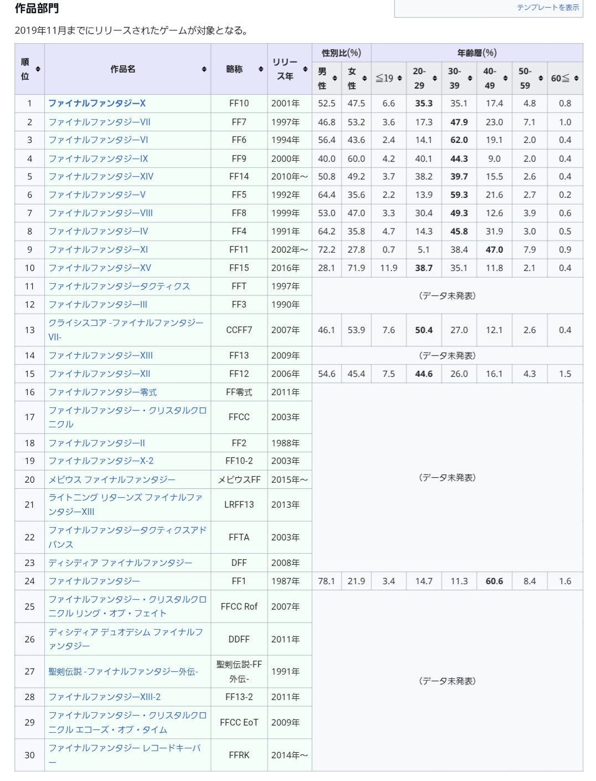Select 71.9 female value in FF15 row
596x781 pixels.
356,268
